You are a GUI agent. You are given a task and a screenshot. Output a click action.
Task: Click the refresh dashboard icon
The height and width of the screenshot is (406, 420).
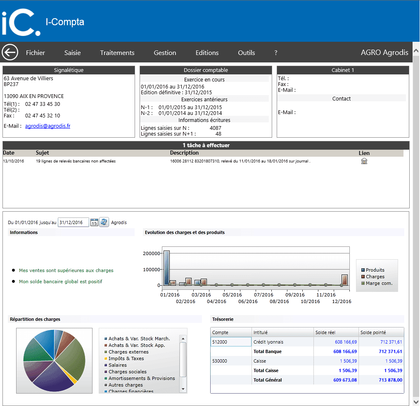[x=104, y=222]
